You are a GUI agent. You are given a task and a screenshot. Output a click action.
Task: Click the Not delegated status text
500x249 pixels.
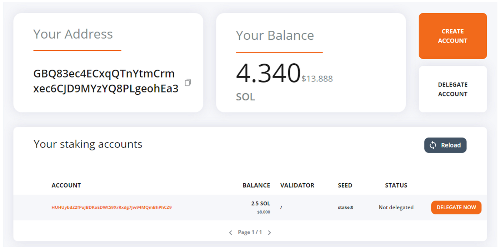[x=396, y=207]
